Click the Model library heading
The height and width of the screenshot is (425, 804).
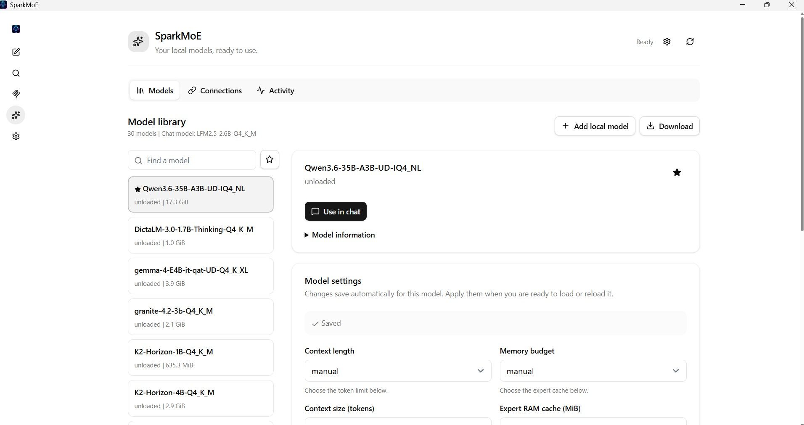coord(157,122)
